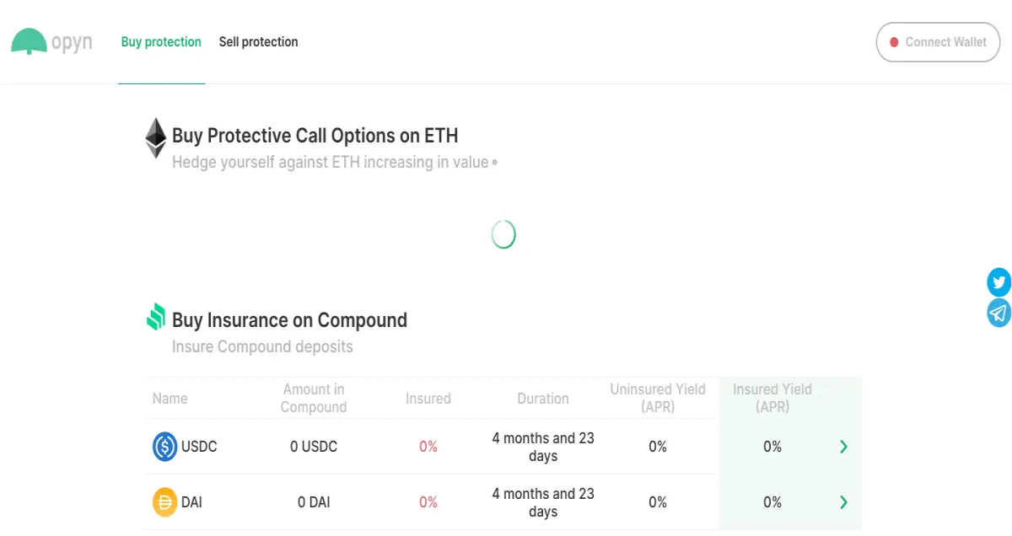The image size is (1012, 536).
Task: Select the USDC insured 0% value
Action: 428,447
